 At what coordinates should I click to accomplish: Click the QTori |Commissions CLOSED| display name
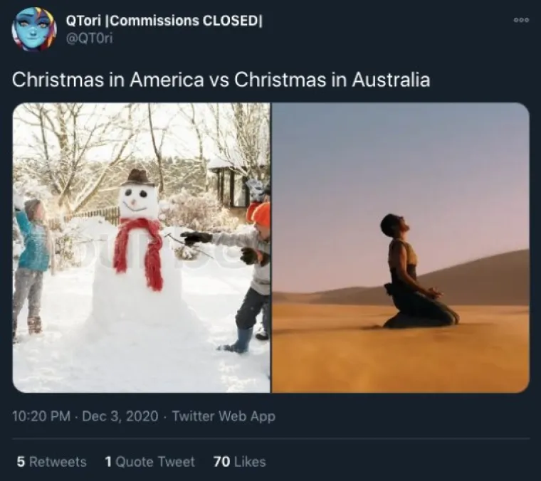[164, 21]
